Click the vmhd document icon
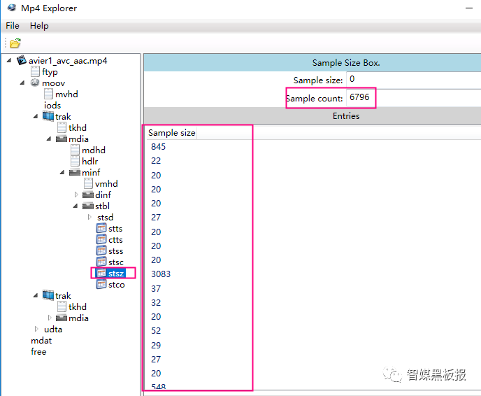This screenshot has width=481, height=396. click(x=88, y=183)
